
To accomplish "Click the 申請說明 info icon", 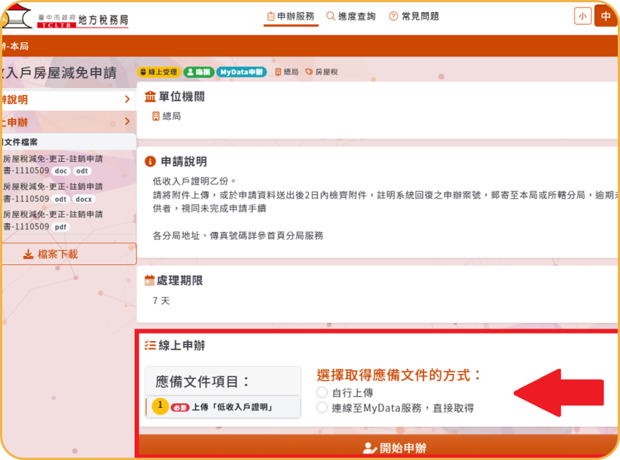I will pyautogui.click(x=150, y=162).
